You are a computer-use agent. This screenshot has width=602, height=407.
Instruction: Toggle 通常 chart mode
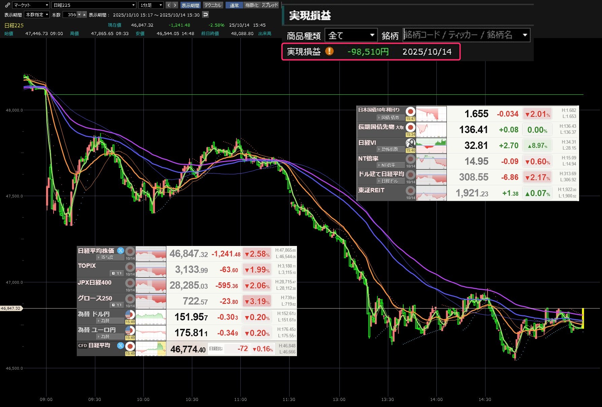tap(234, 5)
